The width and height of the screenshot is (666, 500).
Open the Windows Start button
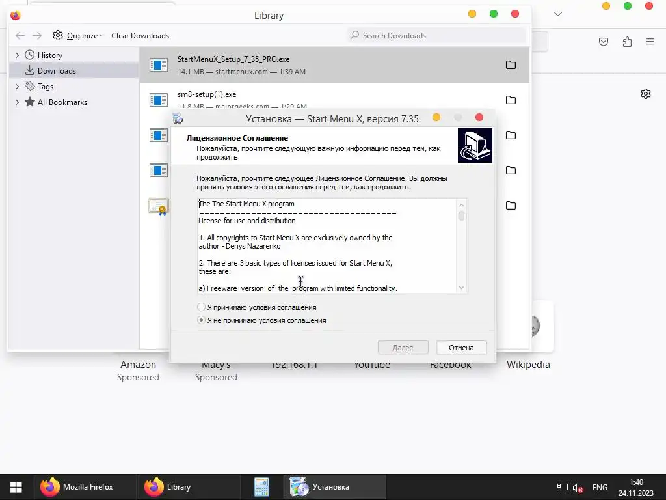click(x=16, y=487)
